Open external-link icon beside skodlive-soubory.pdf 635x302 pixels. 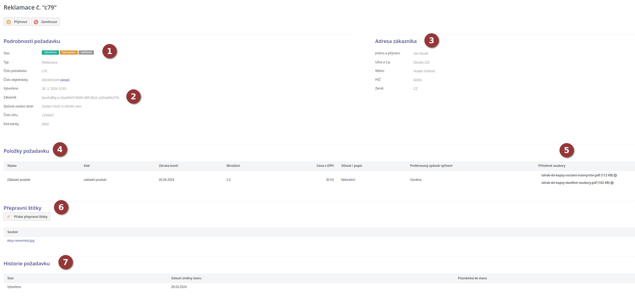612,183
